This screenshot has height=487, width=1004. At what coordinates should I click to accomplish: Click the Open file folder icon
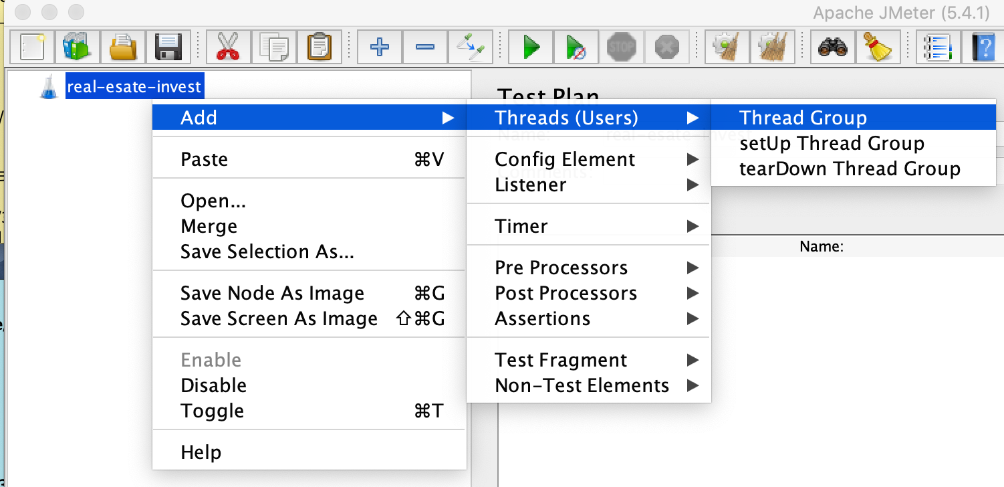coord(124,47)
